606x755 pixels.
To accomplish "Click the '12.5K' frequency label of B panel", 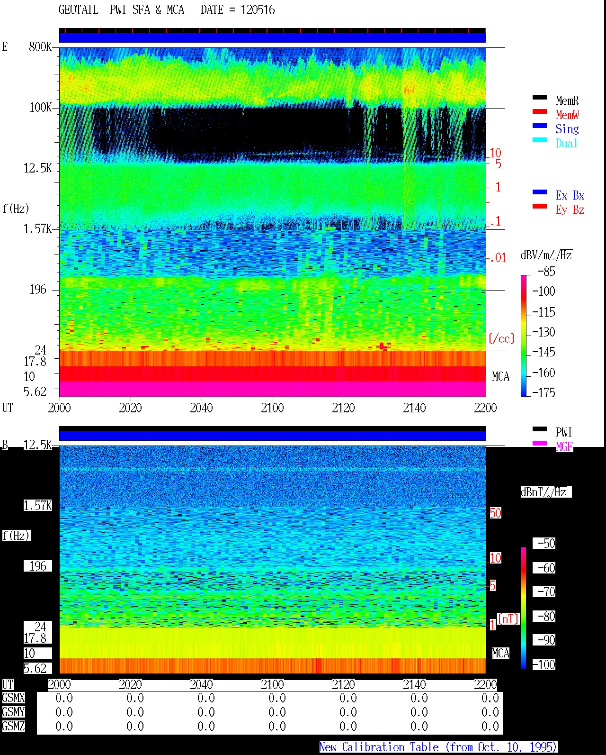I will (37, 445).
